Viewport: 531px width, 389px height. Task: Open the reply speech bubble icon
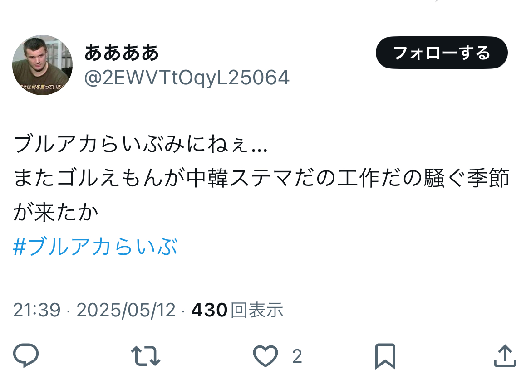point(26,355)
